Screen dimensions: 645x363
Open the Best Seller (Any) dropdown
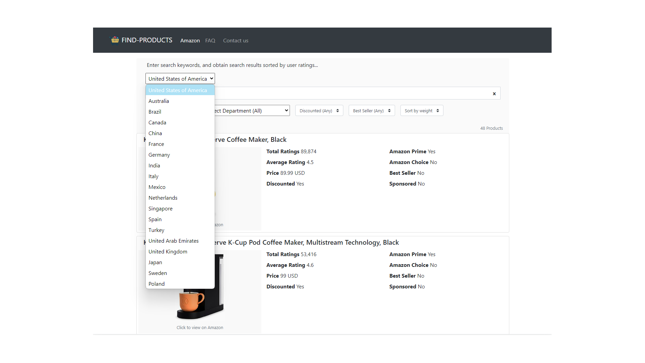[372, 111]
